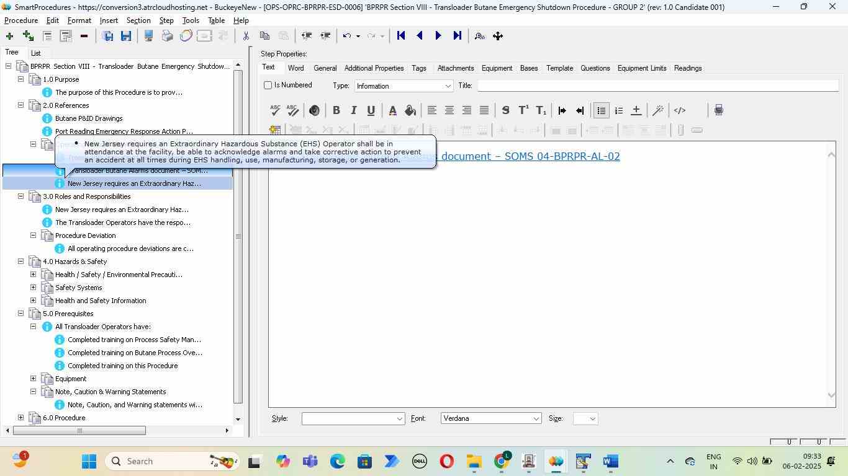This screenshot has height=476, width=848.
Task: Click the green plus Add Step icon
Action: coord(9,36)
